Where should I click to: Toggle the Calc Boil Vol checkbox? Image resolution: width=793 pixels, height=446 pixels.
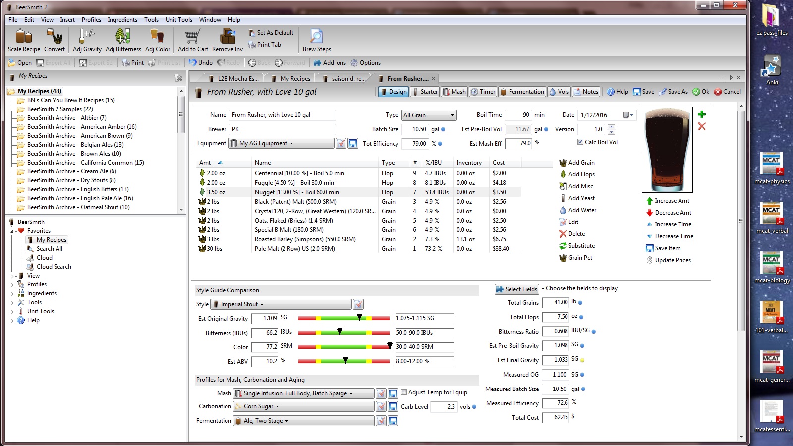click(x=580, y=142)
